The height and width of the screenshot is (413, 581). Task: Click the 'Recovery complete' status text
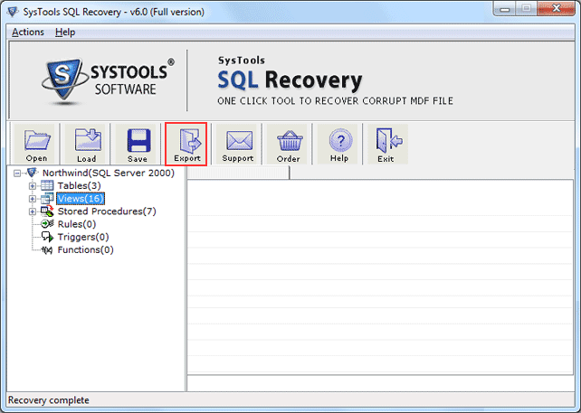[49, 400]
